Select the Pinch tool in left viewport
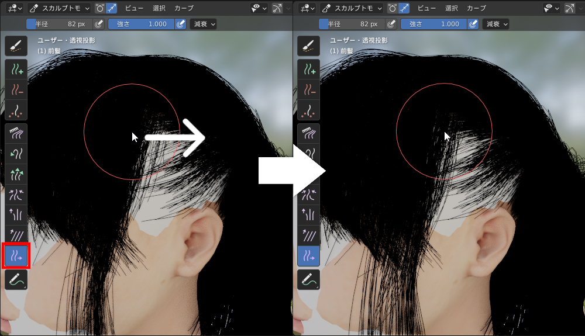 16,195
